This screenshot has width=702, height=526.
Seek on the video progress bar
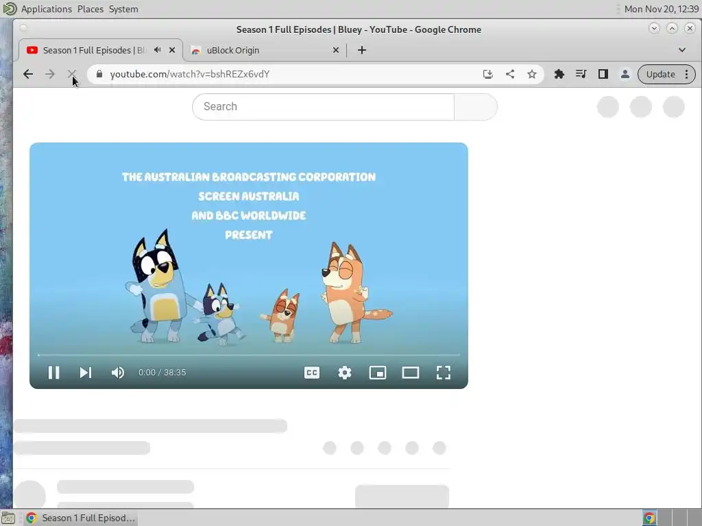(249, 355)
